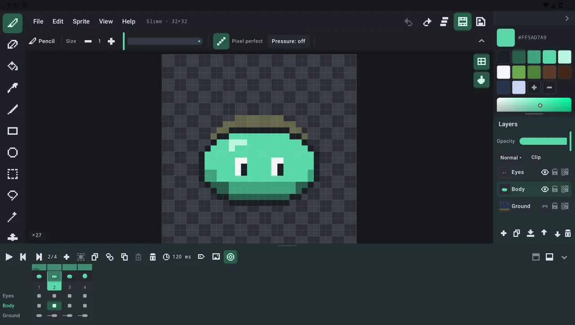Choose the Rectangle shape tool

[x=13, y=131]
